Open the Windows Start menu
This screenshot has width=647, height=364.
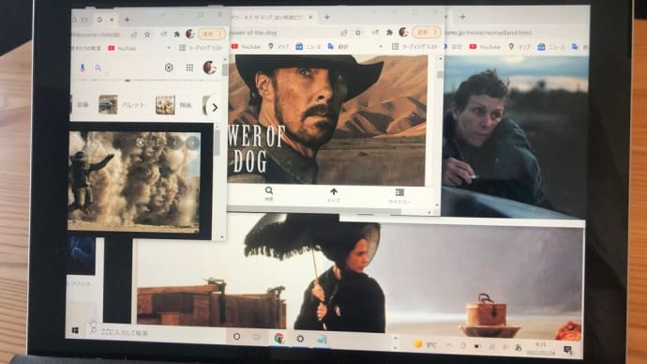coord(75,330)
